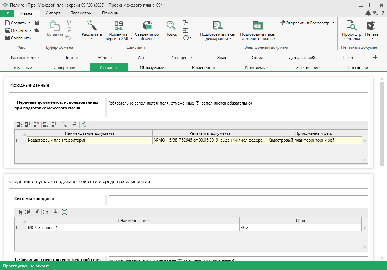Switch to the Импорт ribbon tab
The height and width of the screenshot is (270, 387).
(x=53, y=13)
